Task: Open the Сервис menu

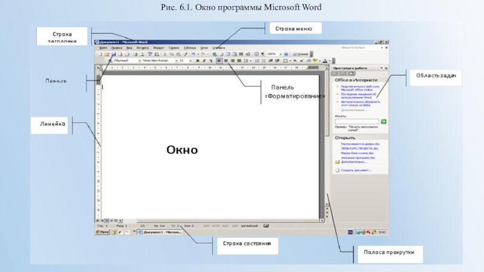Action: tap(174, 48)
